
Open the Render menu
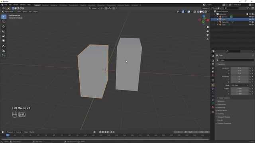point(16,5)
